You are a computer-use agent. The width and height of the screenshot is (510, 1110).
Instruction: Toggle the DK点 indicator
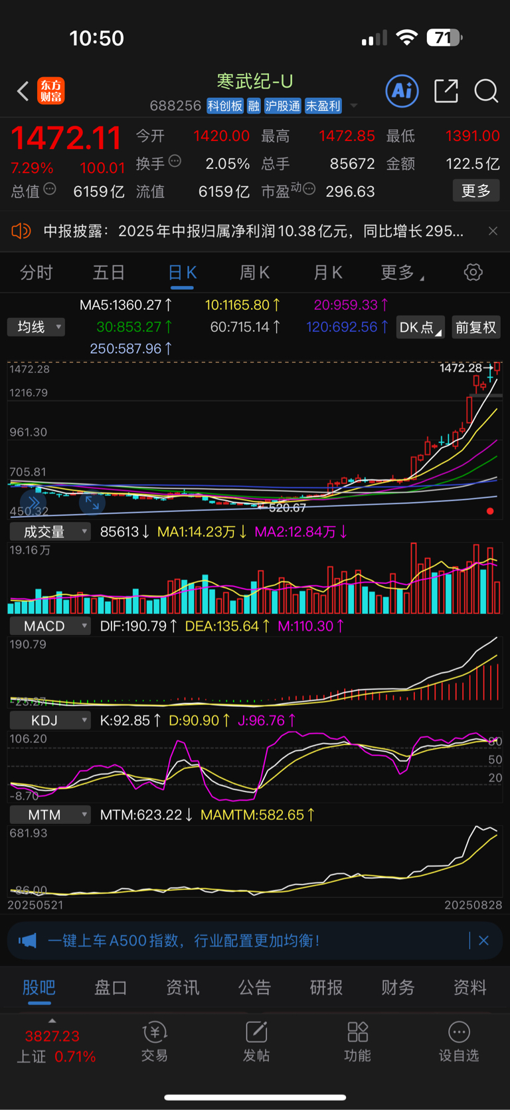pos(420,327)
